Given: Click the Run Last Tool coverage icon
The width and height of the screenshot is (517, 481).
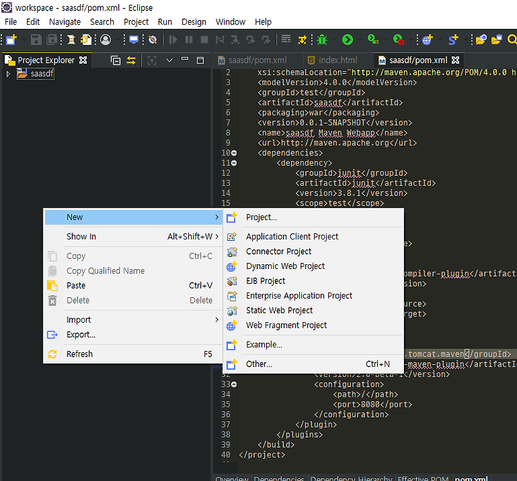Looking at the screenshot, I should [x=373, y=40].
